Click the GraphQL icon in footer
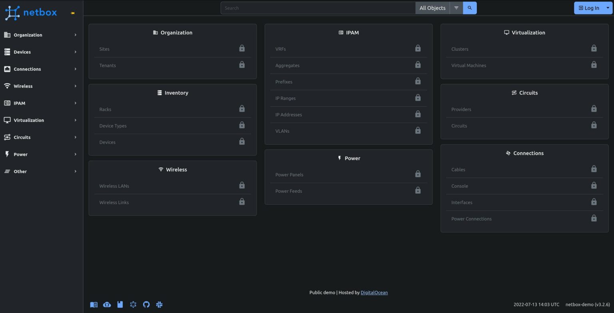The image size is (614, 313). [133, 305]
